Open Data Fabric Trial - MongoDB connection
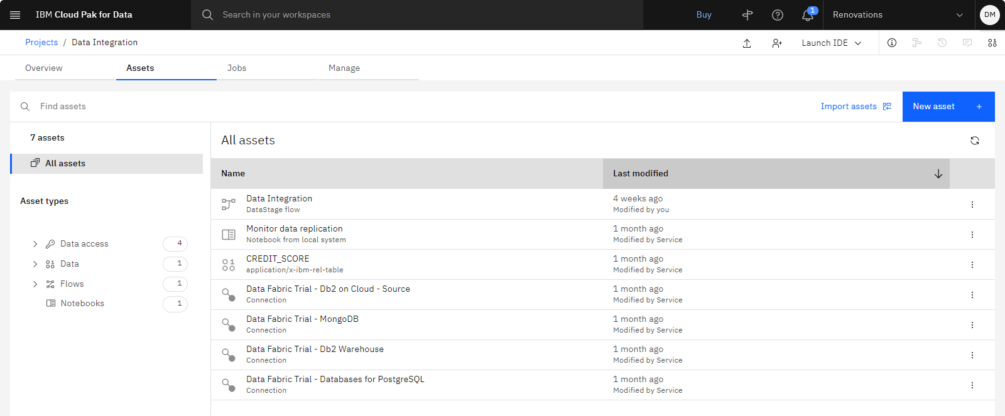This screenshot has height=416, width=1005. (x=302, y=319)
